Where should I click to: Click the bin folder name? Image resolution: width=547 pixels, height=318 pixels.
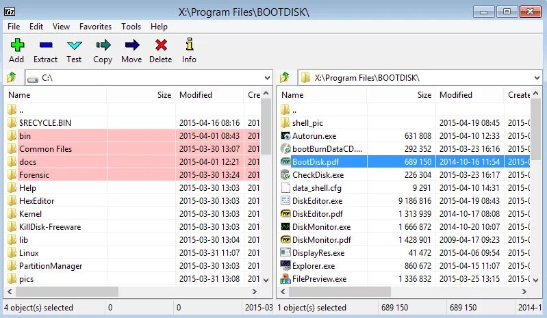pos(25,136)
